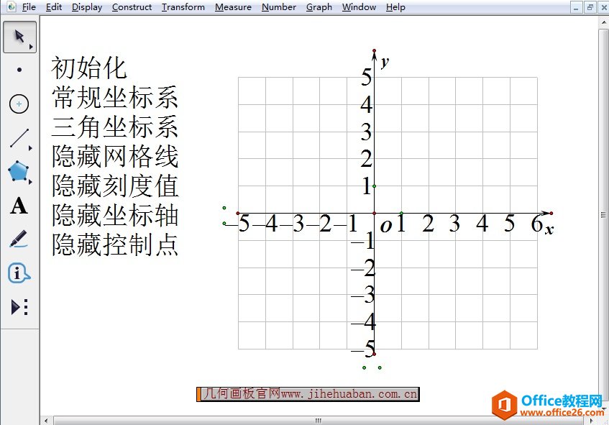The height and width of the screenshot is (425, 609).
Task: Select the Point tool
Action: tap(19, 70)
